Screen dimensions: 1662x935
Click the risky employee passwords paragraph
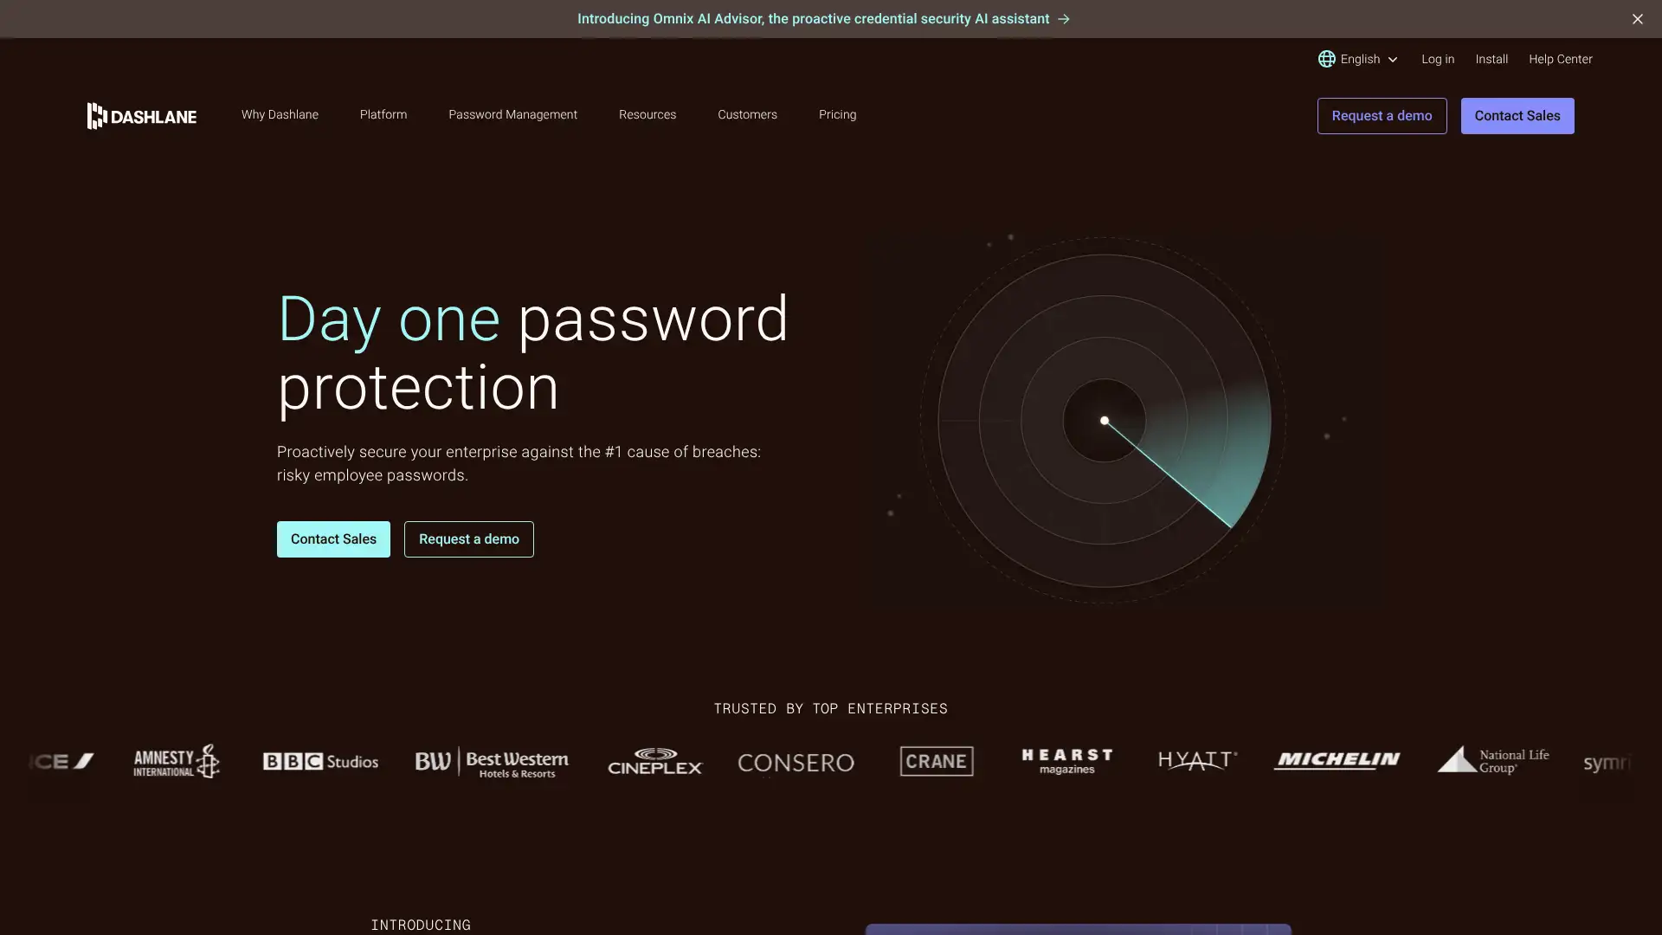(519, 463)
